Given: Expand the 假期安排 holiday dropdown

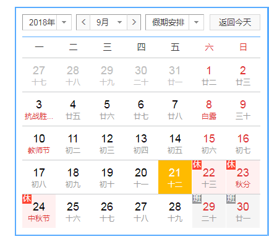Looking at the screenshot, I should tap(174, 22).
